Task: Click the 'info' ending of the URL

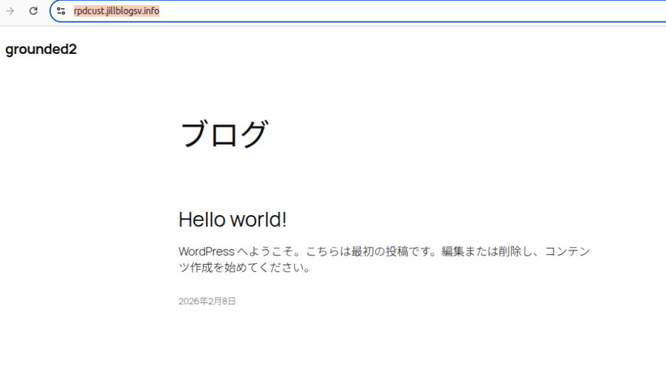Action: [x=152, y=11]
